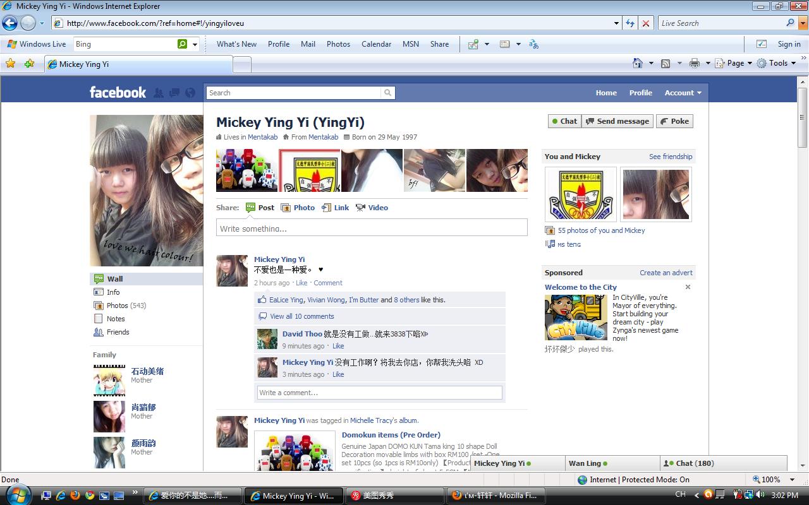This screenshot has height=505, width=809.
Task: Open the Account dropdown menu
Action: [x=683, y=93]
